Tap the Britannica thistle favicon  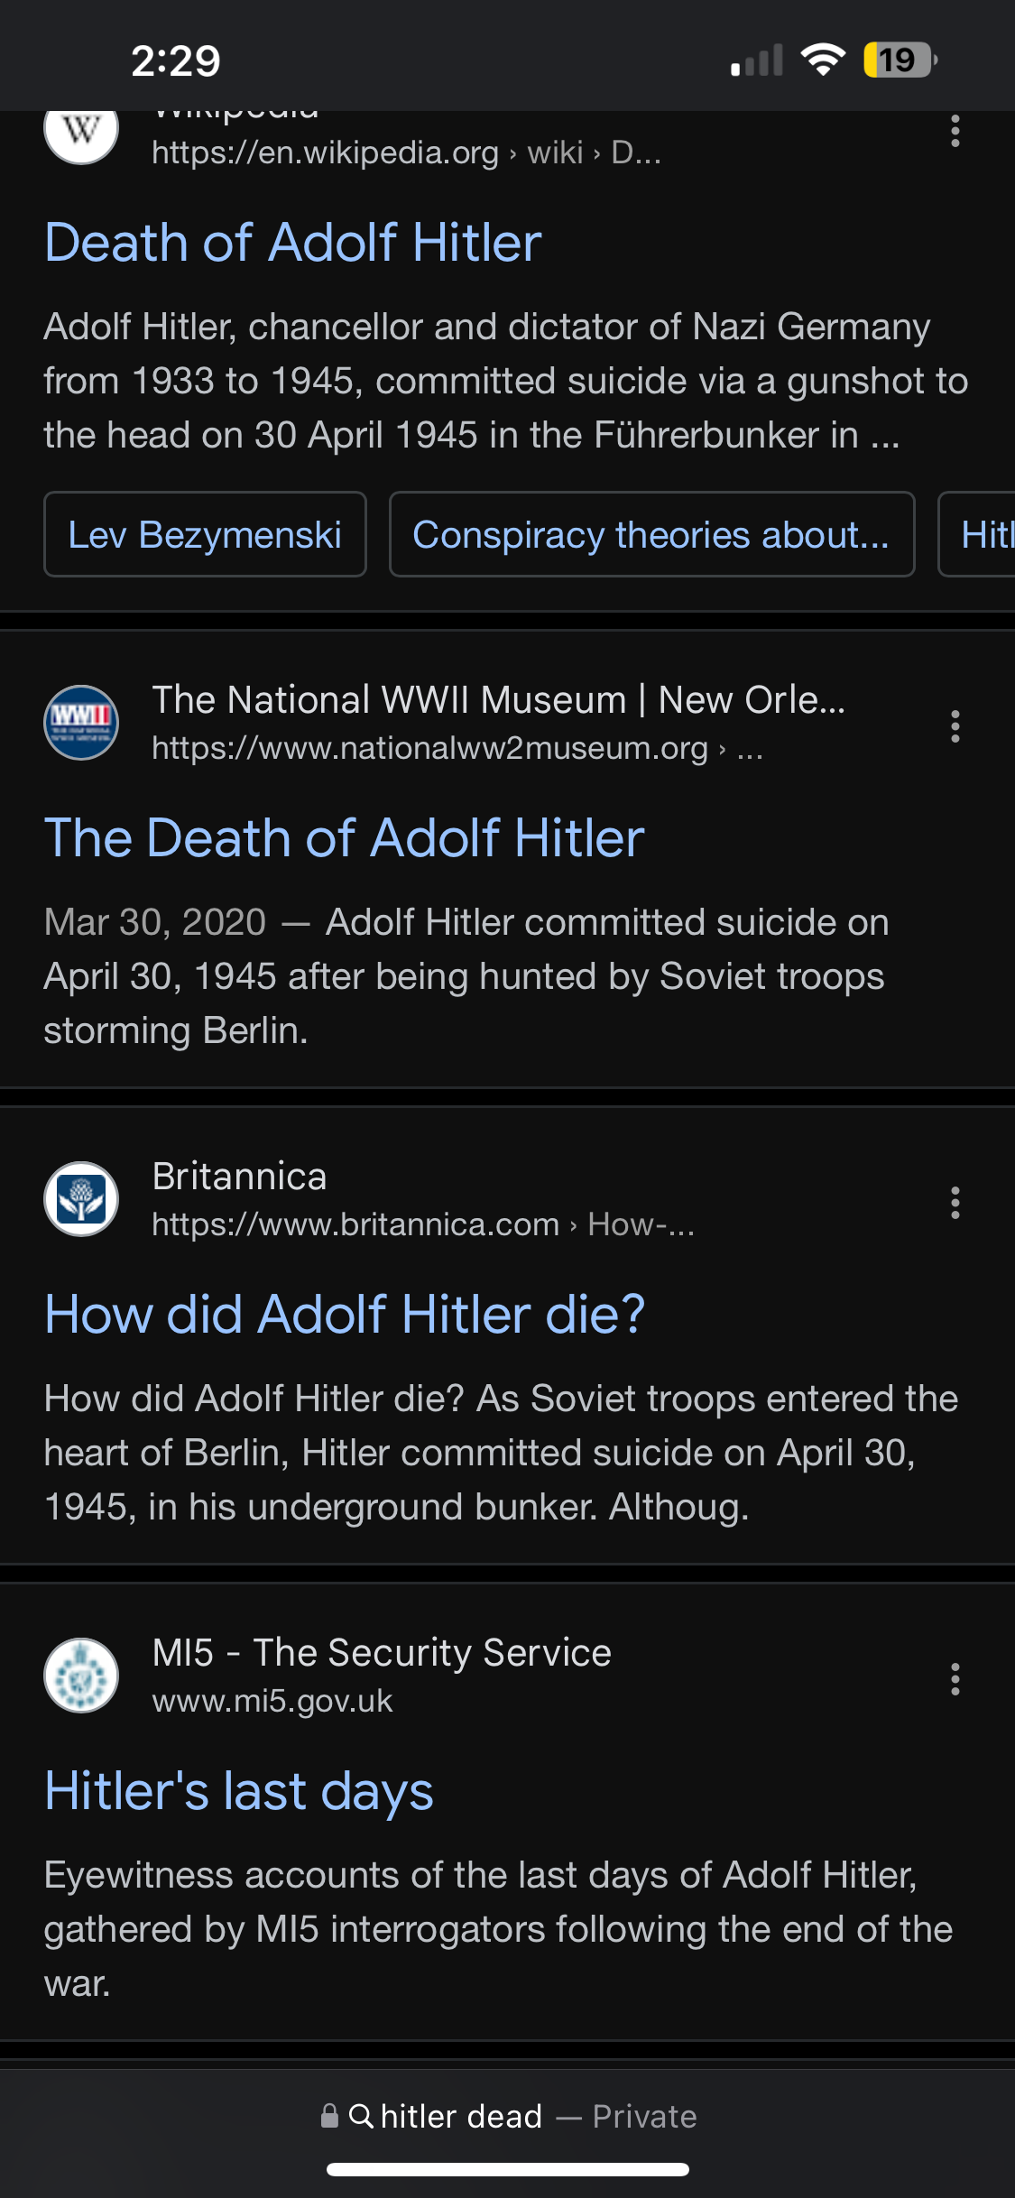pyautogui.click(x=81, y=1199)
